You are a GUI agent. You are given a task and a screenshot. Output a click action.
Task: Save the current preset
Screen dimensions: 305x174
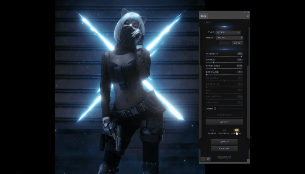[237, 43]
